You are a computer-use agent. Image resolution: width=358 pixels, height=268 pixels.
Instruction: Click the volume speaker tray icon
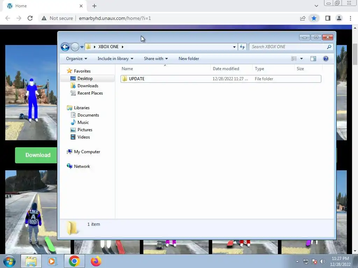tap(323, 261)
